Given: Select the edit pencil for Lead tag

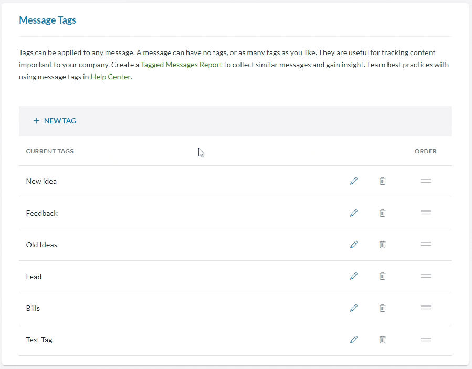Looking at the screenshot, I should click(354, 276).
